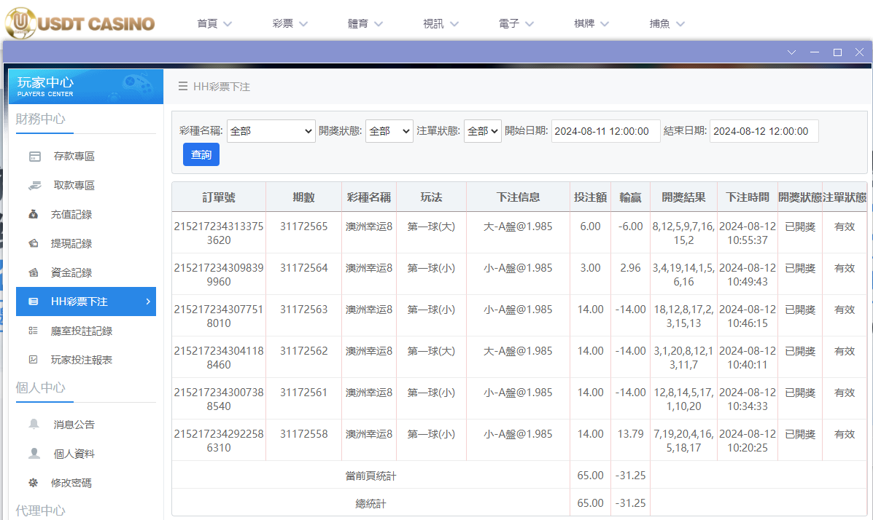Click the 消息公告 bell icon

[x=36, y=425]
